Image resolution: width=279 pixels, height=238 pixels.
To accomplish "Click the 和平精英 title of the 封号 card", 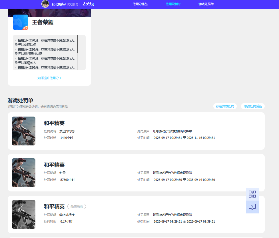I will pos(54,165).
